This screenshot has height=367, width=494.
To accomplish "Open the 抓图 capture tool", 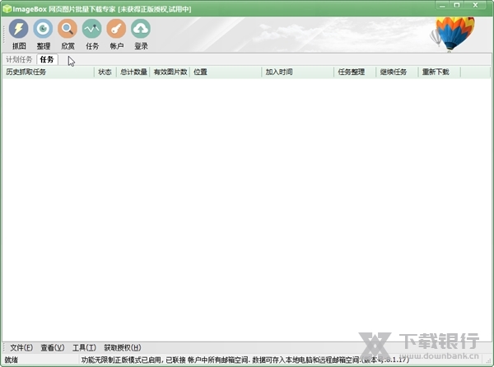I will tap(19, 34).
